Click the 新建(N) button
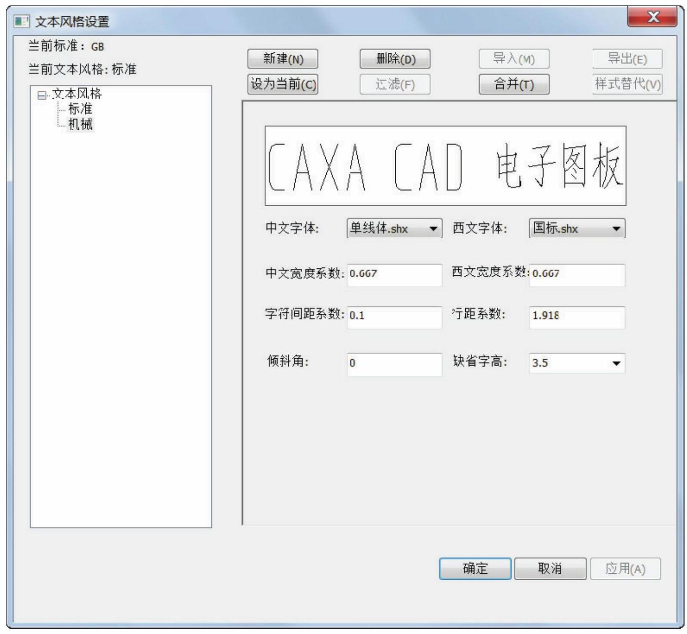687x634 pixels. point(282,59)
